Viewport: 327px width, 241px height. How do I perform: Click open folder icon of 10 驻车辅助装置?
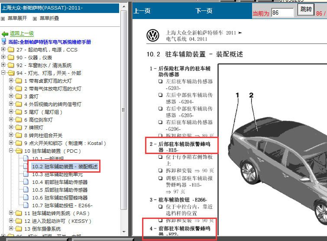pos(19,151)
